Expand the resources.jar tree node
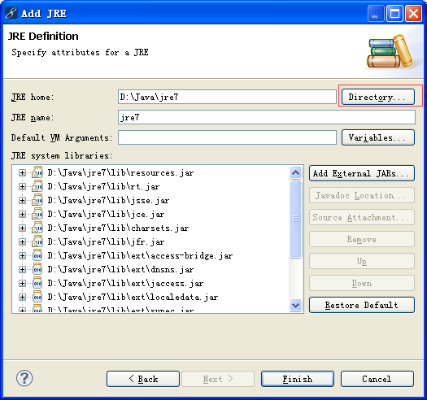 [22, 172]
